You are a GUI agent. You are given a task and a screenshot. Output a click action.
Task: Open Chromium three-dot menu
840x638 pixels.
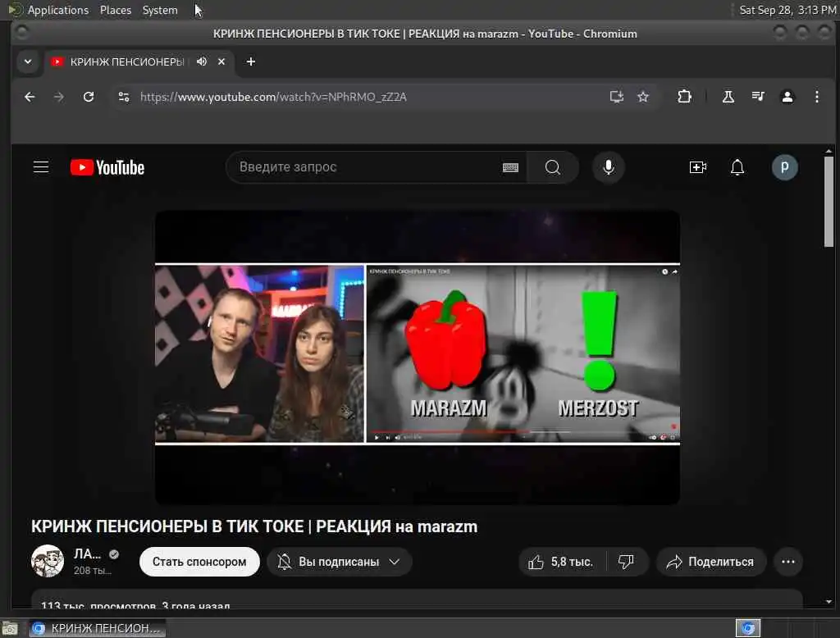[x=816, y=97]
